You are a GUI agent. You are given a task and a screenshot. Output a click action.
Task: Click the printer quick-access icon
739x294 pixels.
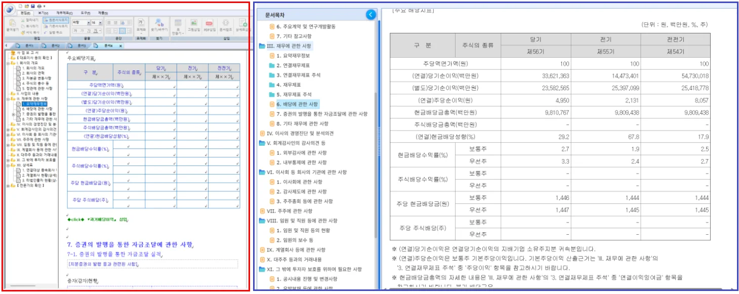[39, 6]
